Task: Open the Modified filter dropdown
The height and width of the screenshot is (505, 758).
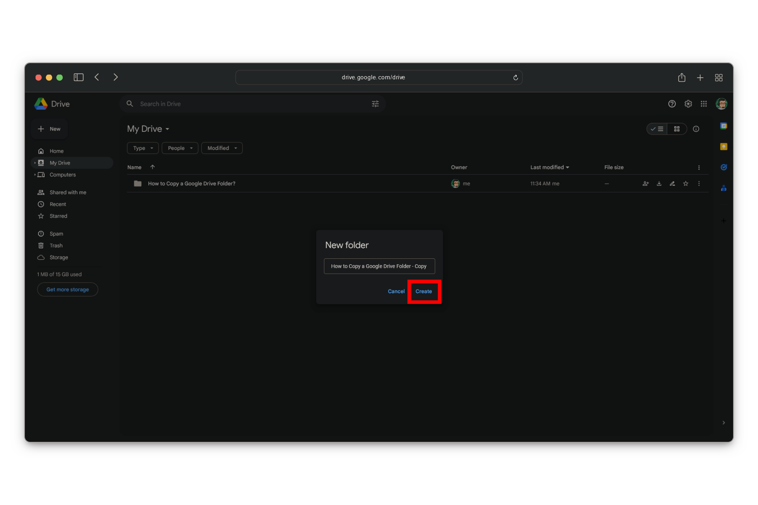Action: [222, 148]
